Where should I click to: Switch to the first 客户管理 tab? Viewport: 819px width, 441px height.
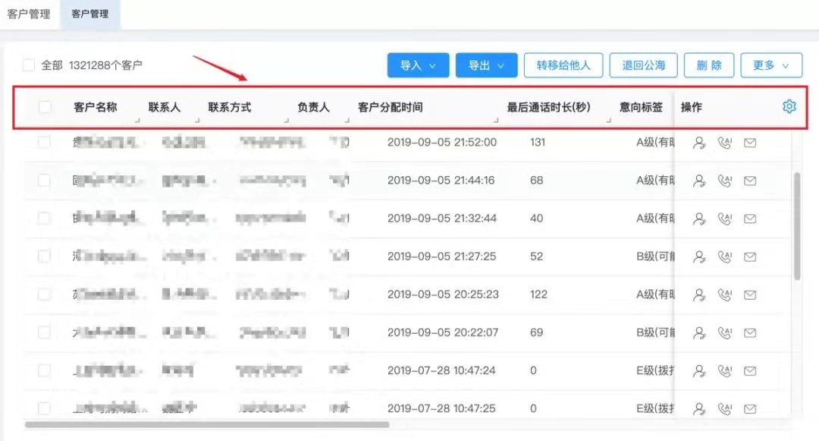click(29, 14)
